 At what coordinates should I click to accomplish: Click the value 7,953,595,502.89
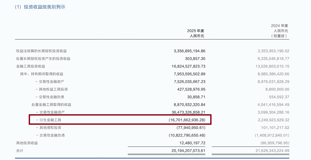point(189,74)
